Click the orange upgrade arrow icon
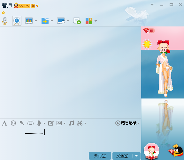This screenshot has width=184, height=160. tap(37, 6)
